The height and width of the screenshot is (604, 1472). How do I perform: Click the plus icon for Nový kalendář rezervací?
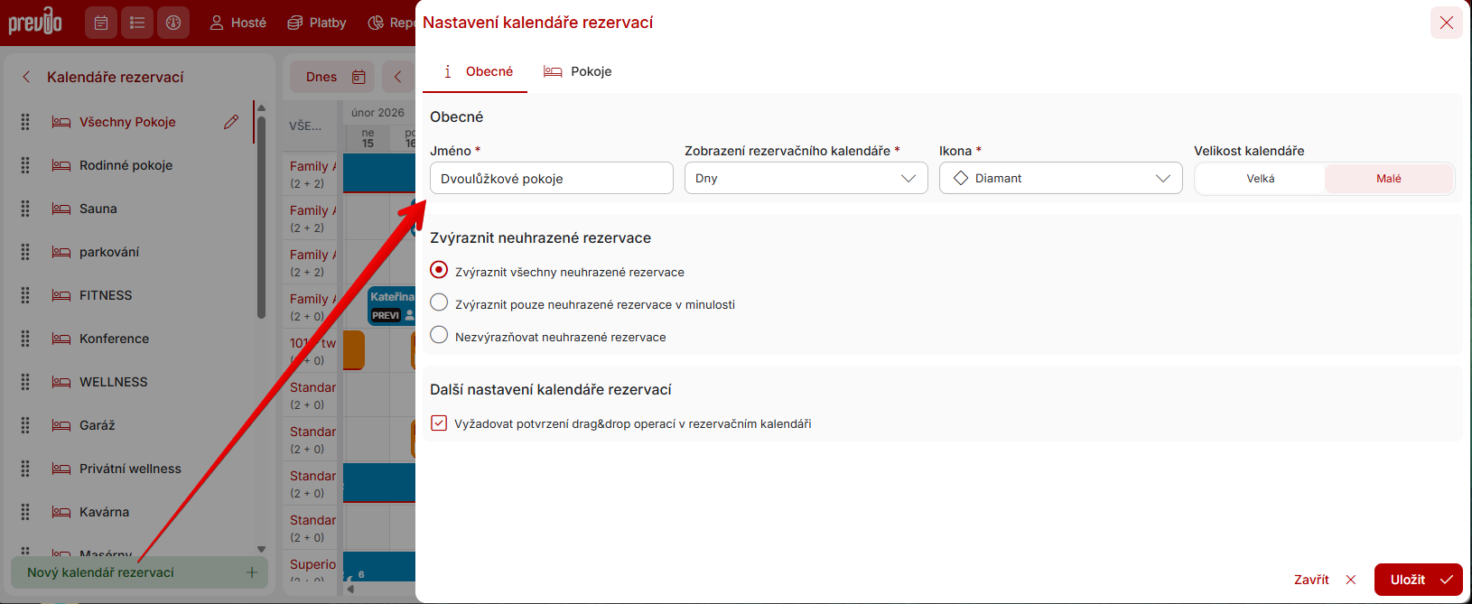pos(251,572)
